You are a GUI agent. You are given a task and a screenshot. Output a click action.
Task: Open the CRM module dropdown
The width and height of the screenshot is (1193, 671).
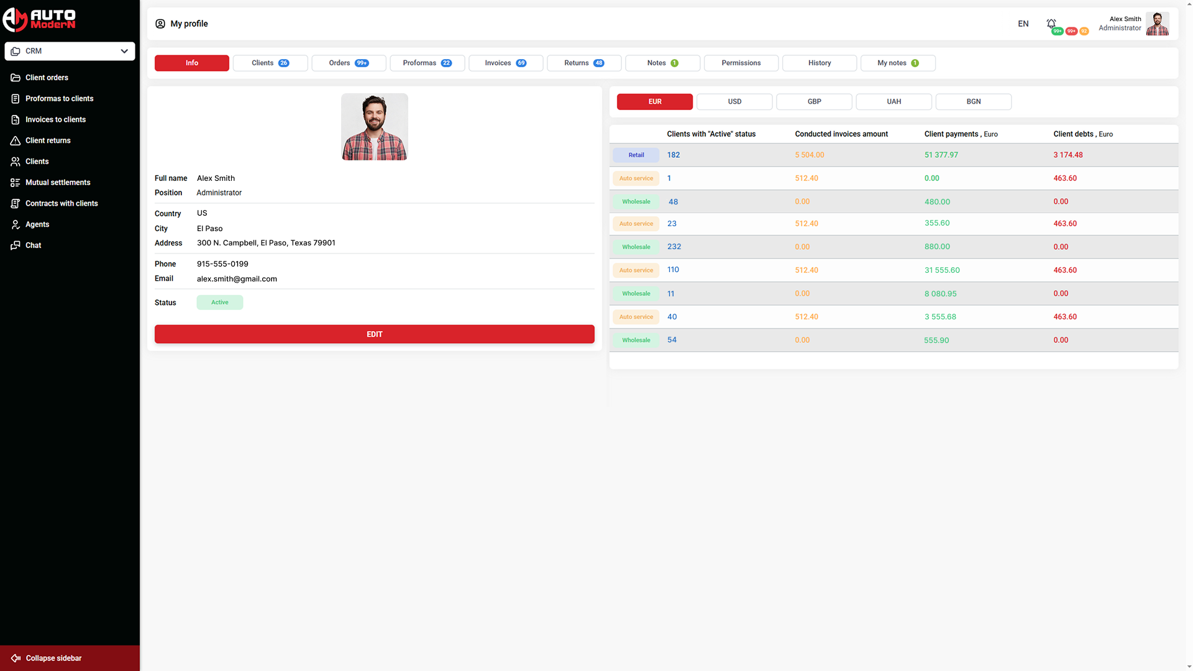click(x=70, y=51)
